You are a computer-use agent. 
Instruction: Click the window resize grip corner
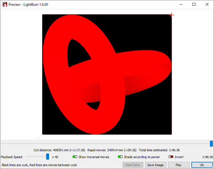click(212, 167)
